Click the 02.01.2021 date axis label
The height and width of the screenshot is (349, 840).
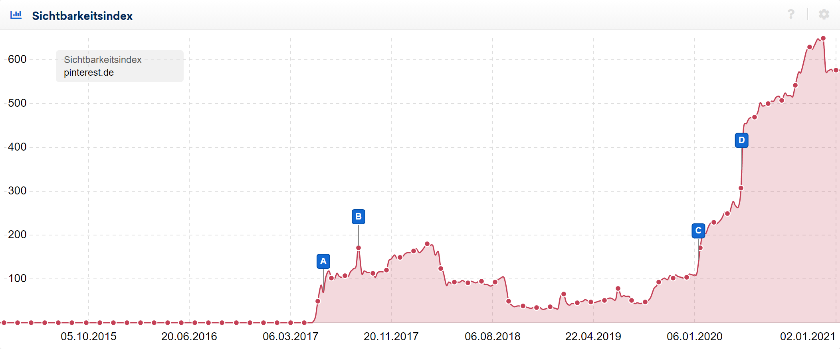pos(807,337)
